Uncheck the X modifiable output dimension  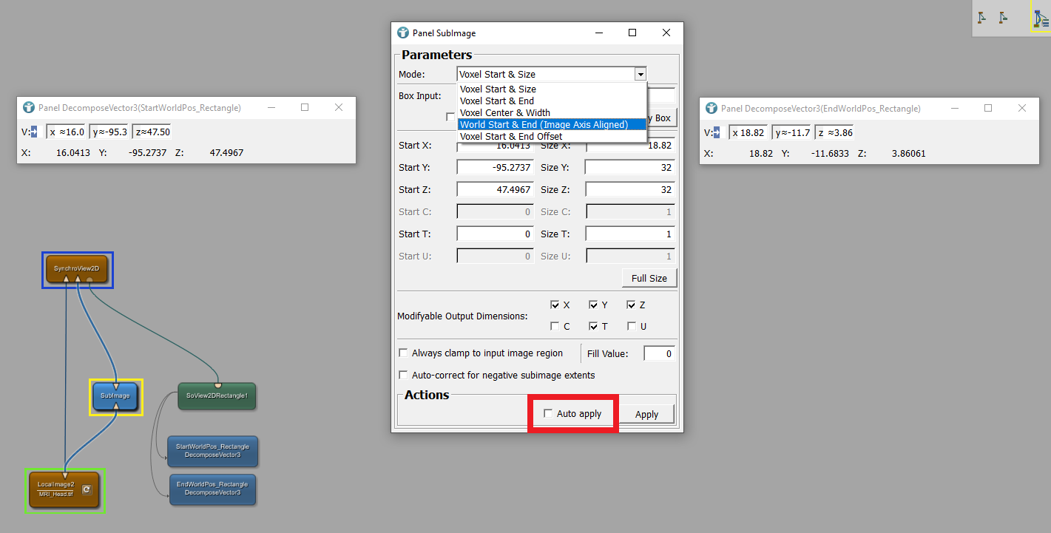pos(555,305)
